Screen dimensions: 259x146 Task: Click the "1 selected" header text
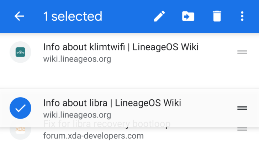(x=73, y=16)
